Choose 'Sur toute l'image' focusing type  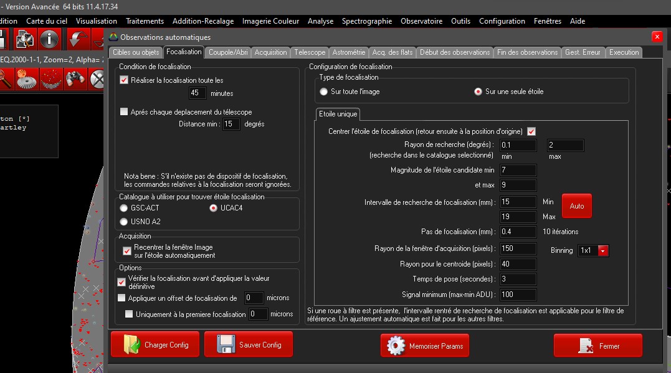(323, 92)
